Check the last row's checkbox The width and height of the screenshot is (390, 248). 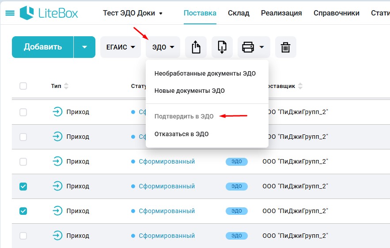tap(23, 236)
